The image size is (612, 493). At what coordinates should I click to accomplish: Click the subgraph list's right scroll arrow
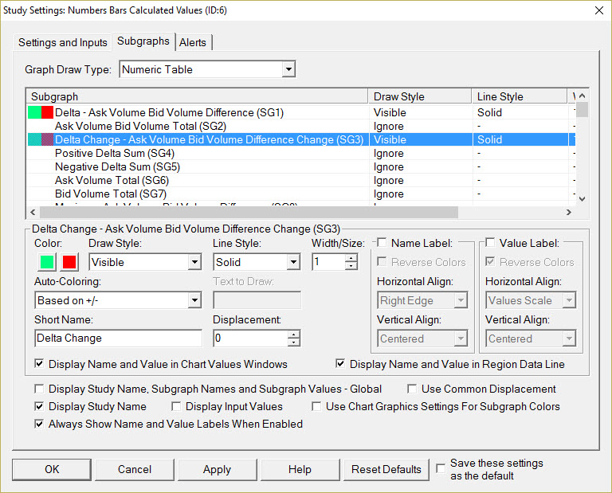coord(569,212)
